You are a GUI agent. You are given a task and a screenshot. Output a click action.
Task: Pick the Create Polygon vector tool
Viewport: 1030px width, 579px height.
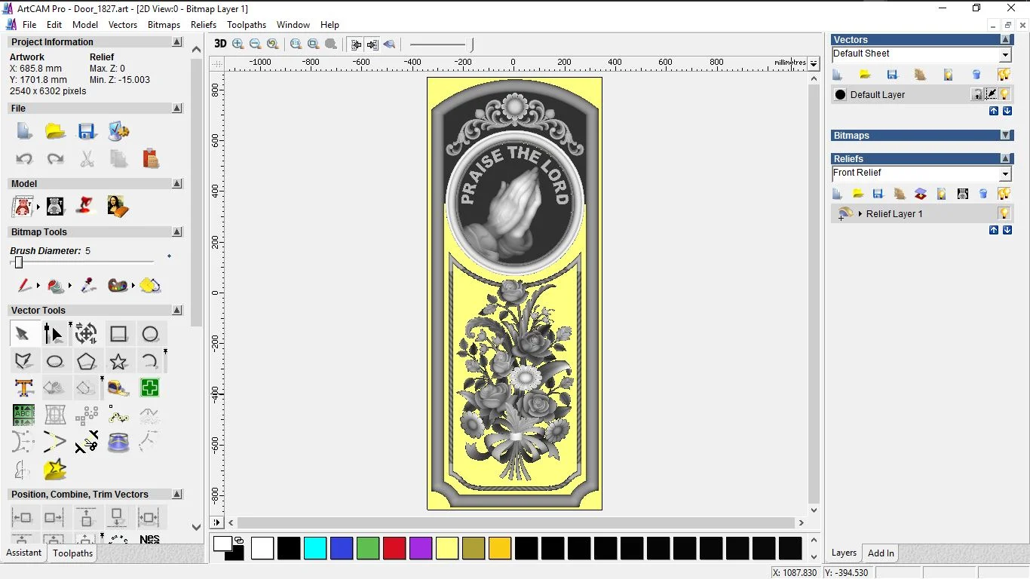(x=86, y=361)
